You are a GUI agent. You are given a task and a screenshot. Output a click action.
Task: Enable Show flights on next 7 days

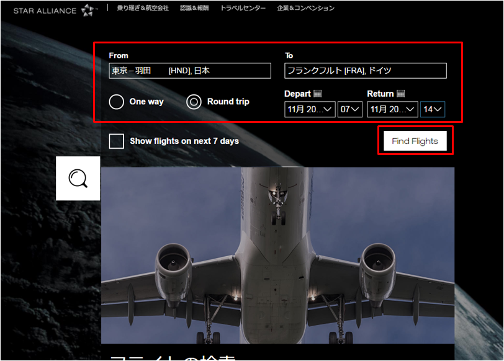pyautogui.click(x=116, y=141)
